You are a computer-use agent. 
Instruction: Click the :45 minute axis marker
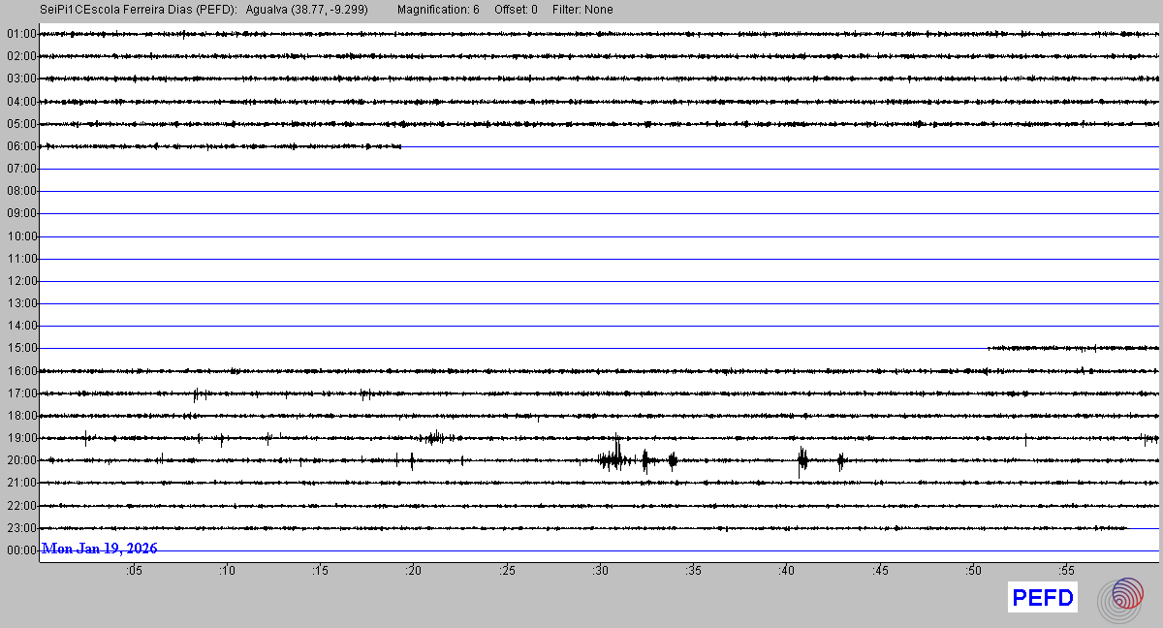880,571
